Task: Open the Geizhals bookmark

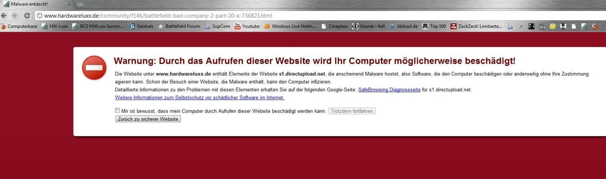Action: point(142,26)
